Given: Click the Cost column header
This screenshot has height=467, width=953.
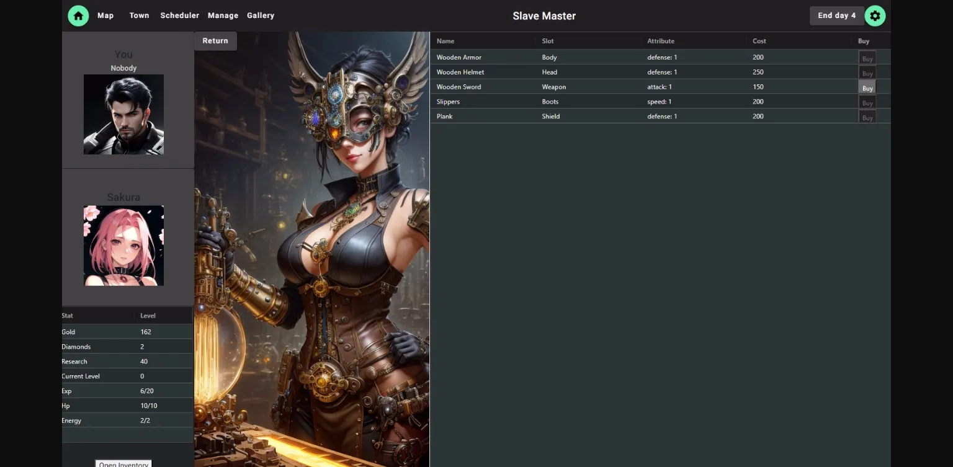Looking at the screenshot, I should tap(759, 41).
